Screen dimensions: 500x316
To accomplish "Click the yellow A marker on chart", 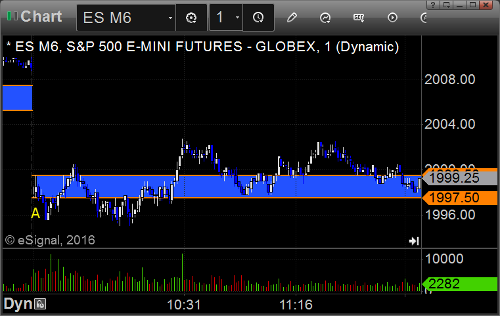I will 35,214.
